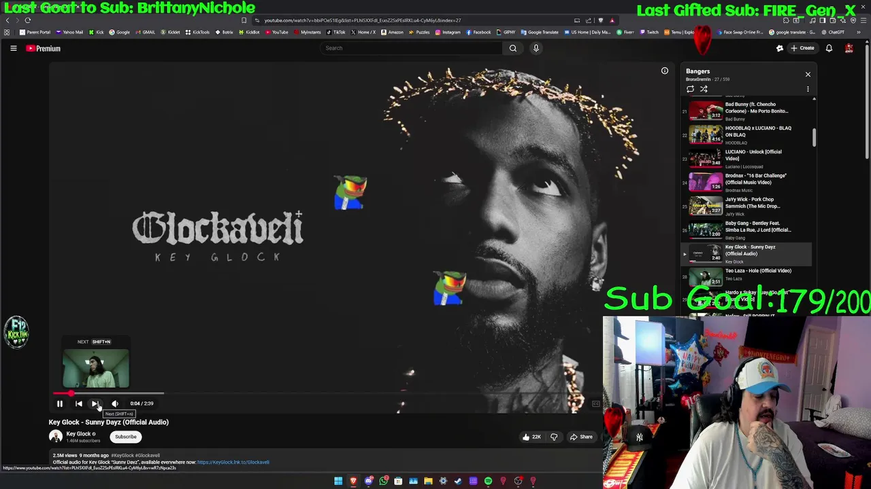The height and width of the screenshot is (489, 871).
Task: Click the Key Glock channel name
Action: (78, 434)
